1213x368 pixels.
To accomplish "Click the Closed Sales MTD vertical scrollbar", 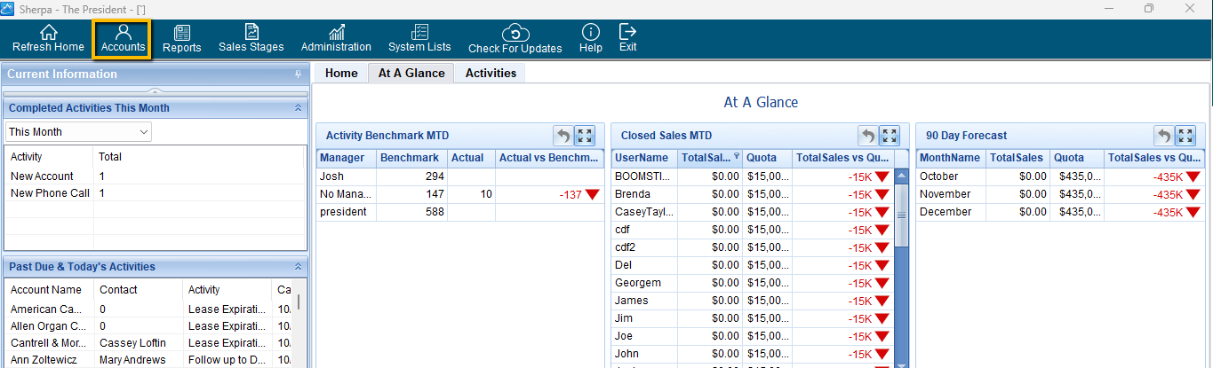I will click(901, 266).
